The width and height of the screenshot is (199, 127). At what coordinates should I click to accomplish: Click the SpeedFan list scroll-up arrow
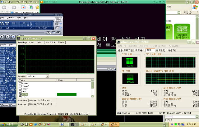coord(93,80)
